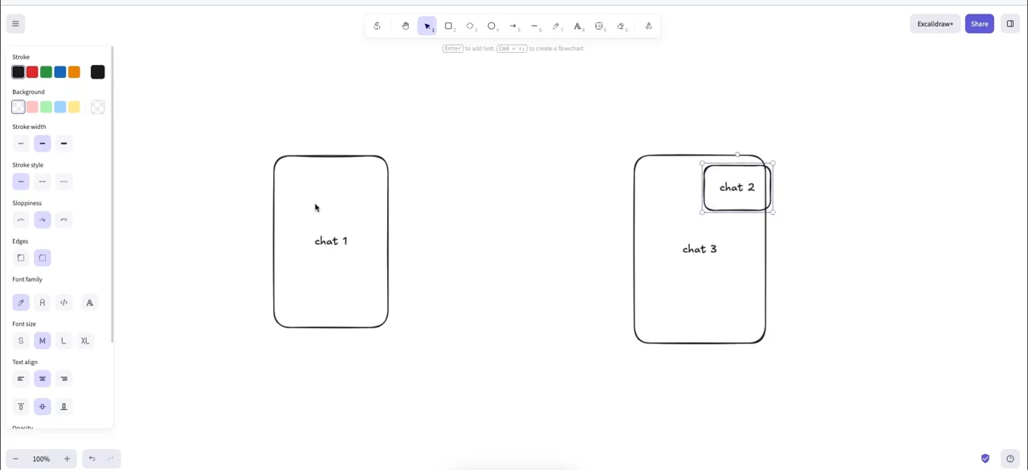Image resolution: width=1028 pixels, height=470 pixels.
Task: Pick the red stroke color swatch
Action: coord(32,72)
